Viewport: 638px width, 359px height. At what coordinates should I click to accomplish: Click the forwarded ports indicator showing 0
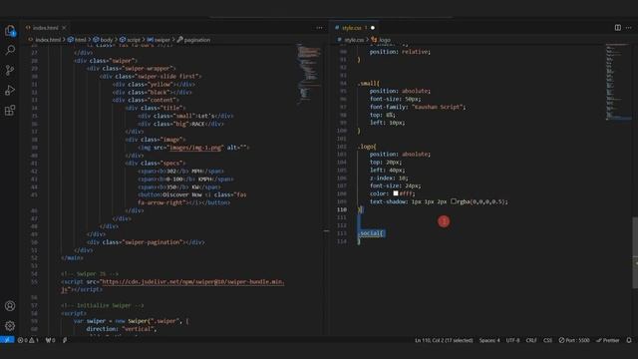pos(50,340)
